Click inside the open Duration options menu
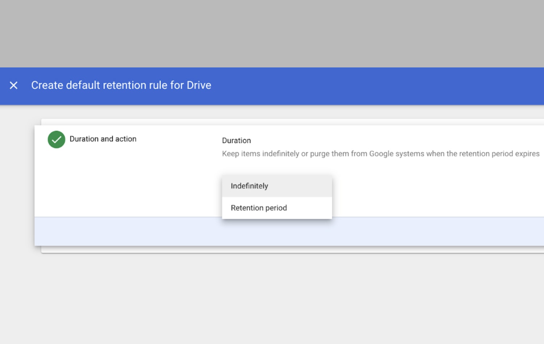 click(x=277, y=197)
